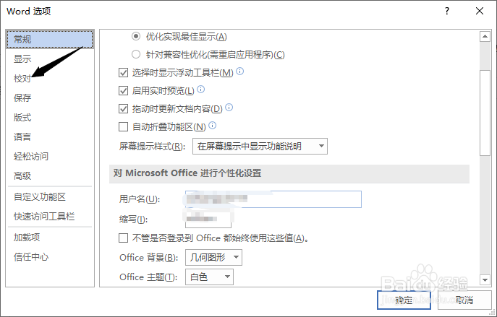The width and height of the screenshot is (497, 317).
Task: Enable 自动折叠功能区 checkbox
Action: click(x=123, y=126)
